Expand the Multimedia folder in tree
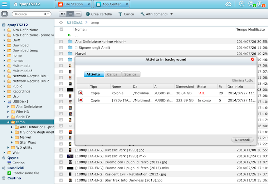 pos(4,66)
